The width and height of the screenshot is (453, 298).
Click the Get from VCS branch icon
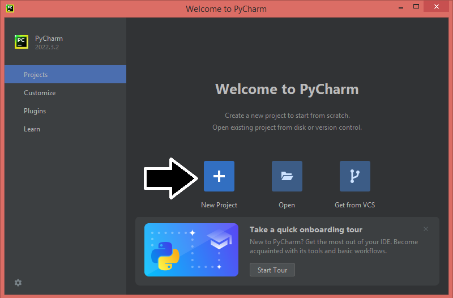[x=355, y=176]
